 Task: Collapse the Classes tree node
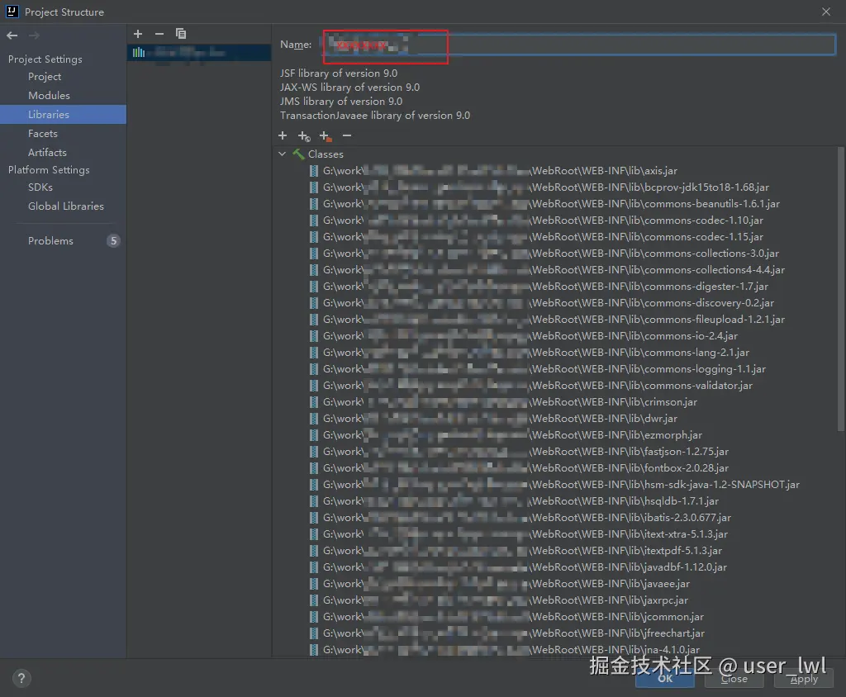[283, 154]
